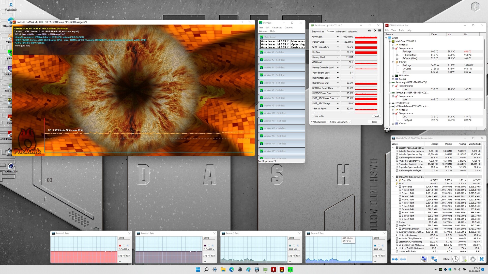Open HWiNFO settings gear icon
The height and width of the screenshot is (274, 488).
(473, 259)
